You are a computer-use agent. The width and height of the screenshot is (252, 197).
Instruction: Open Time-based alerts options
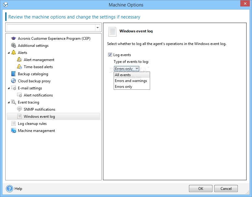(38, 67)
